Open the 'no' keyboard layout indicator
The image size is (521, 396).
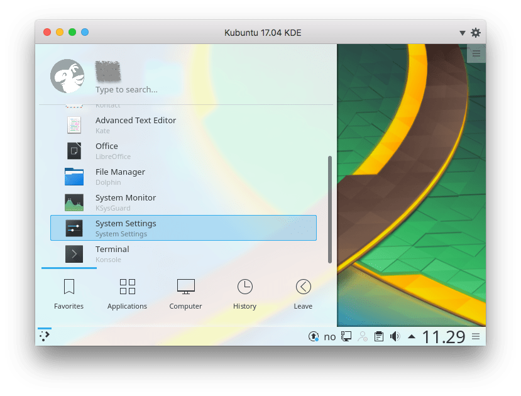pos(329,337)
